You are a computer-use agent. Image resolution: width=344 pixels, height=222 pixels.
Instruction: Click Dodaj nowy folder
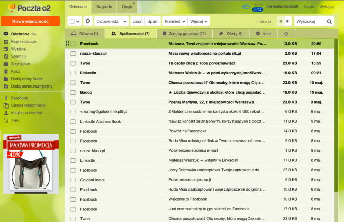23,79
